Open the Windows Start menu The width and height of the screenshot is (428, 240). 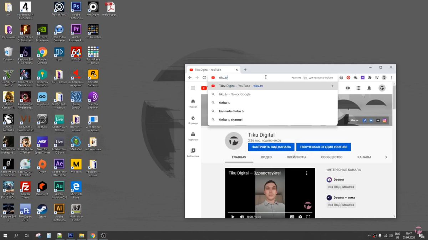pyautogui.click(x=5, y=235)
